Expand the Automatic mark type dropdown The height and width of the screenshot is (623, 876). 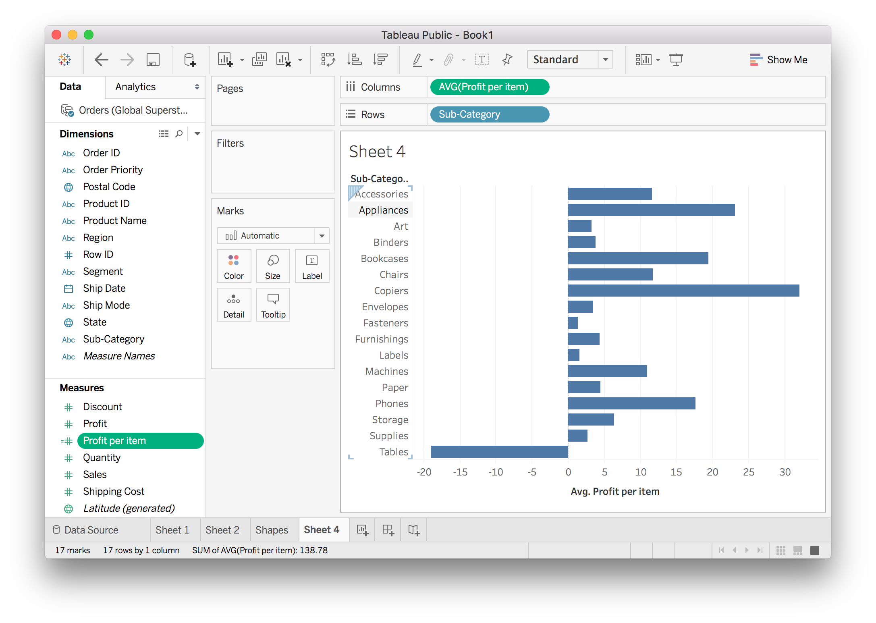(x=273, y=236)
